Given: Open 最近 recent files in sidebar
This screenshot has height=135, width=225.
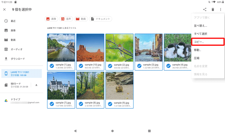Looking at the screenshot, I should click(21, 21).
